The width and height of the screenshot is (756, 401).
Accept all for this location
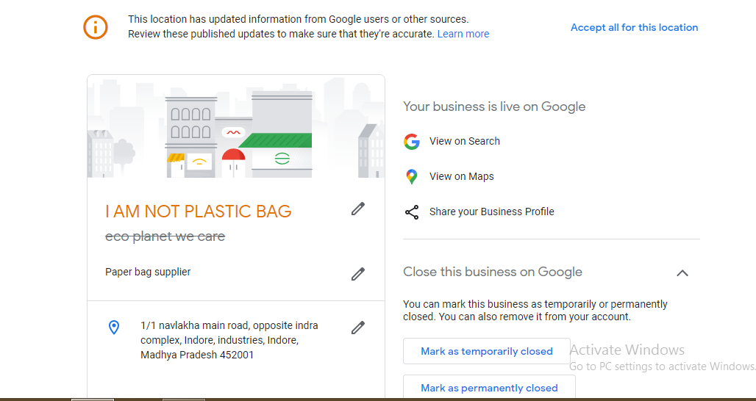pos(634,27)
